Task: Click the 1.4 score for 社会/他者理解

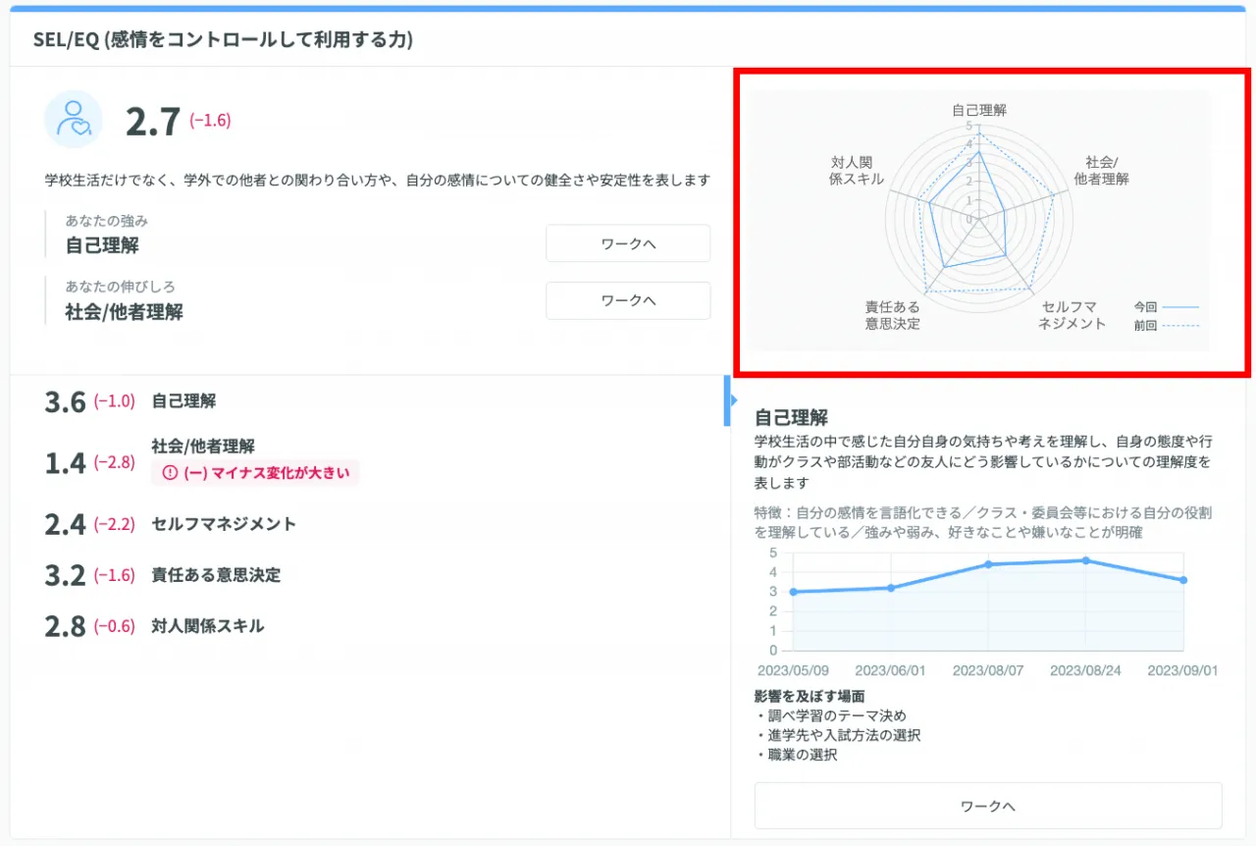Action: [66, 463]
